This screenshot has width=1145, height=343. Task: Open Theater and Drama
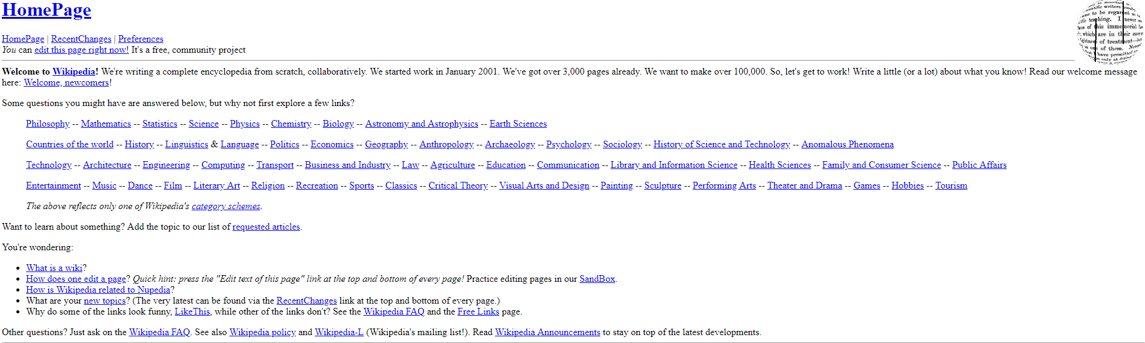(805, 185)
